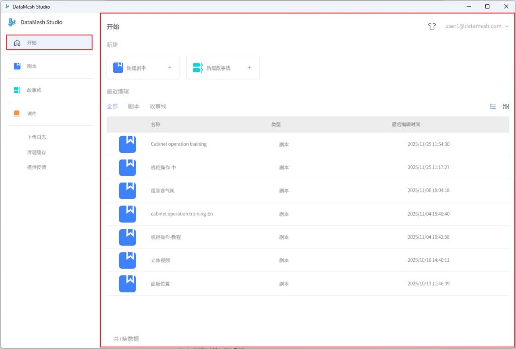Switch to list view layout
Image resolution: width=516 pixels, height=349 pixels.
[x=493, y=106]
